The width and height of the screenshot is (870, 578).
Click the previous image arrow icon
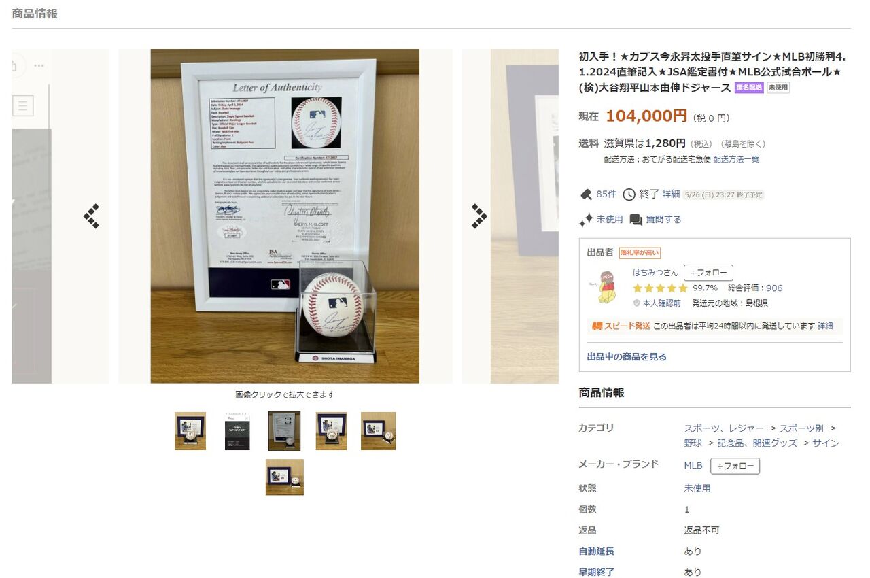[x=92, y=216]
